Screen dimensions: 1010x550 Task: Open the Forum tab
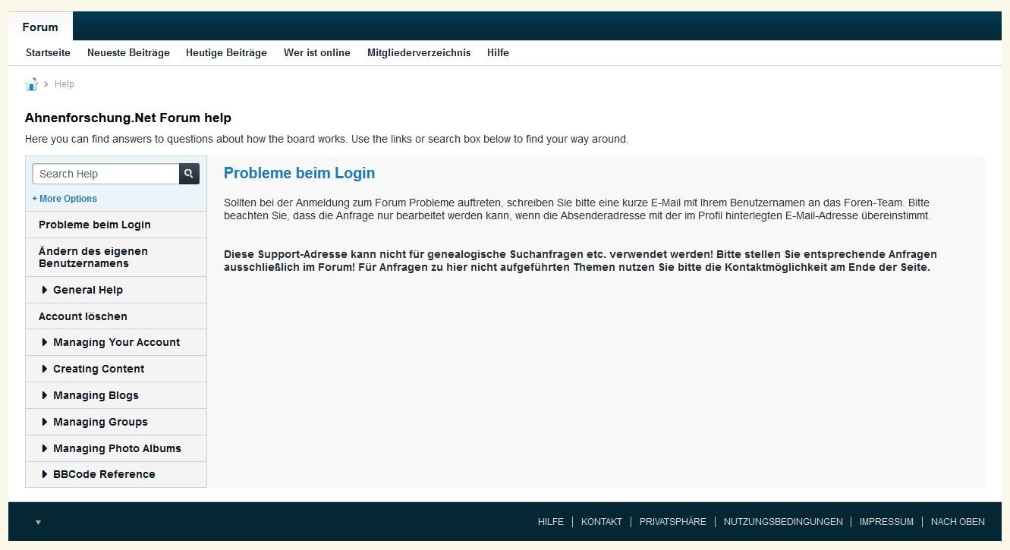coord(40,27)
